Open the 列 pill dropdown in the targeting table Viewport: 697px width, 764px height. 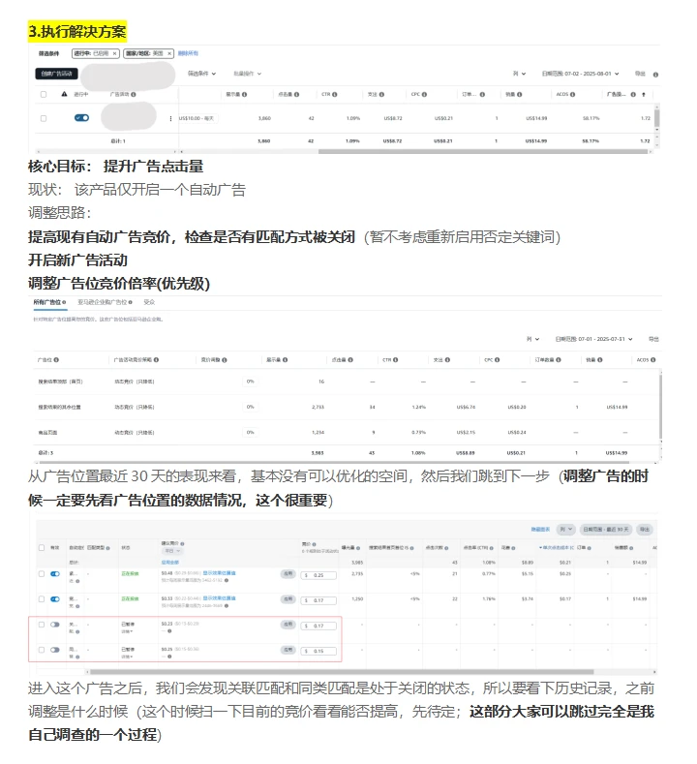(x=566, y=529)
